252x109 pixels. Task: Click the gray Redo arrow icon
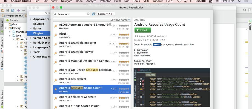click(x=24, y=10)
